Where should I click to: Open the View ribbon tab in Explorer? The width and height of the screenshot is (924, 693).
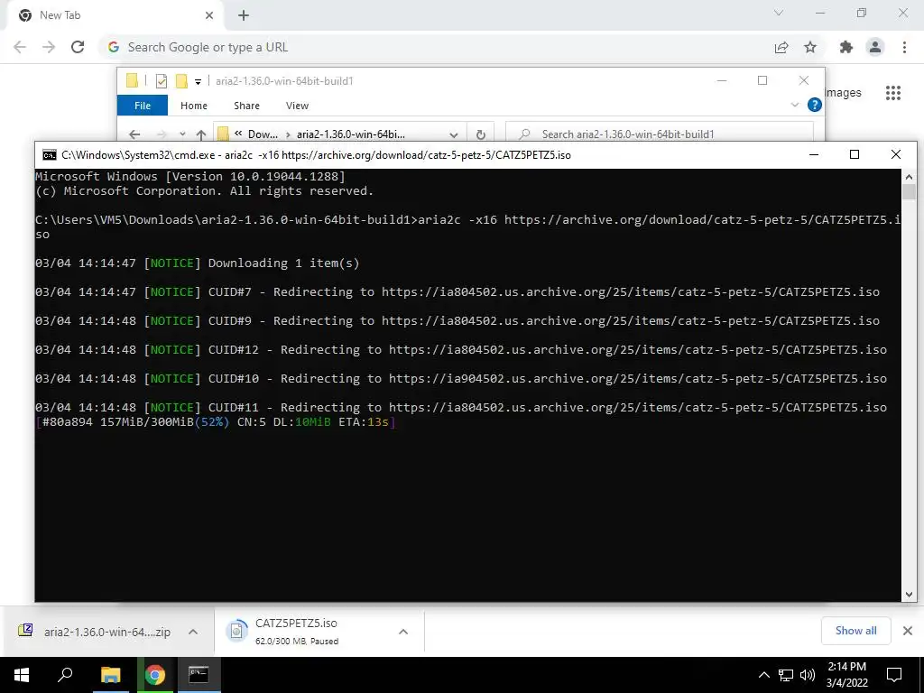[297, 106]
